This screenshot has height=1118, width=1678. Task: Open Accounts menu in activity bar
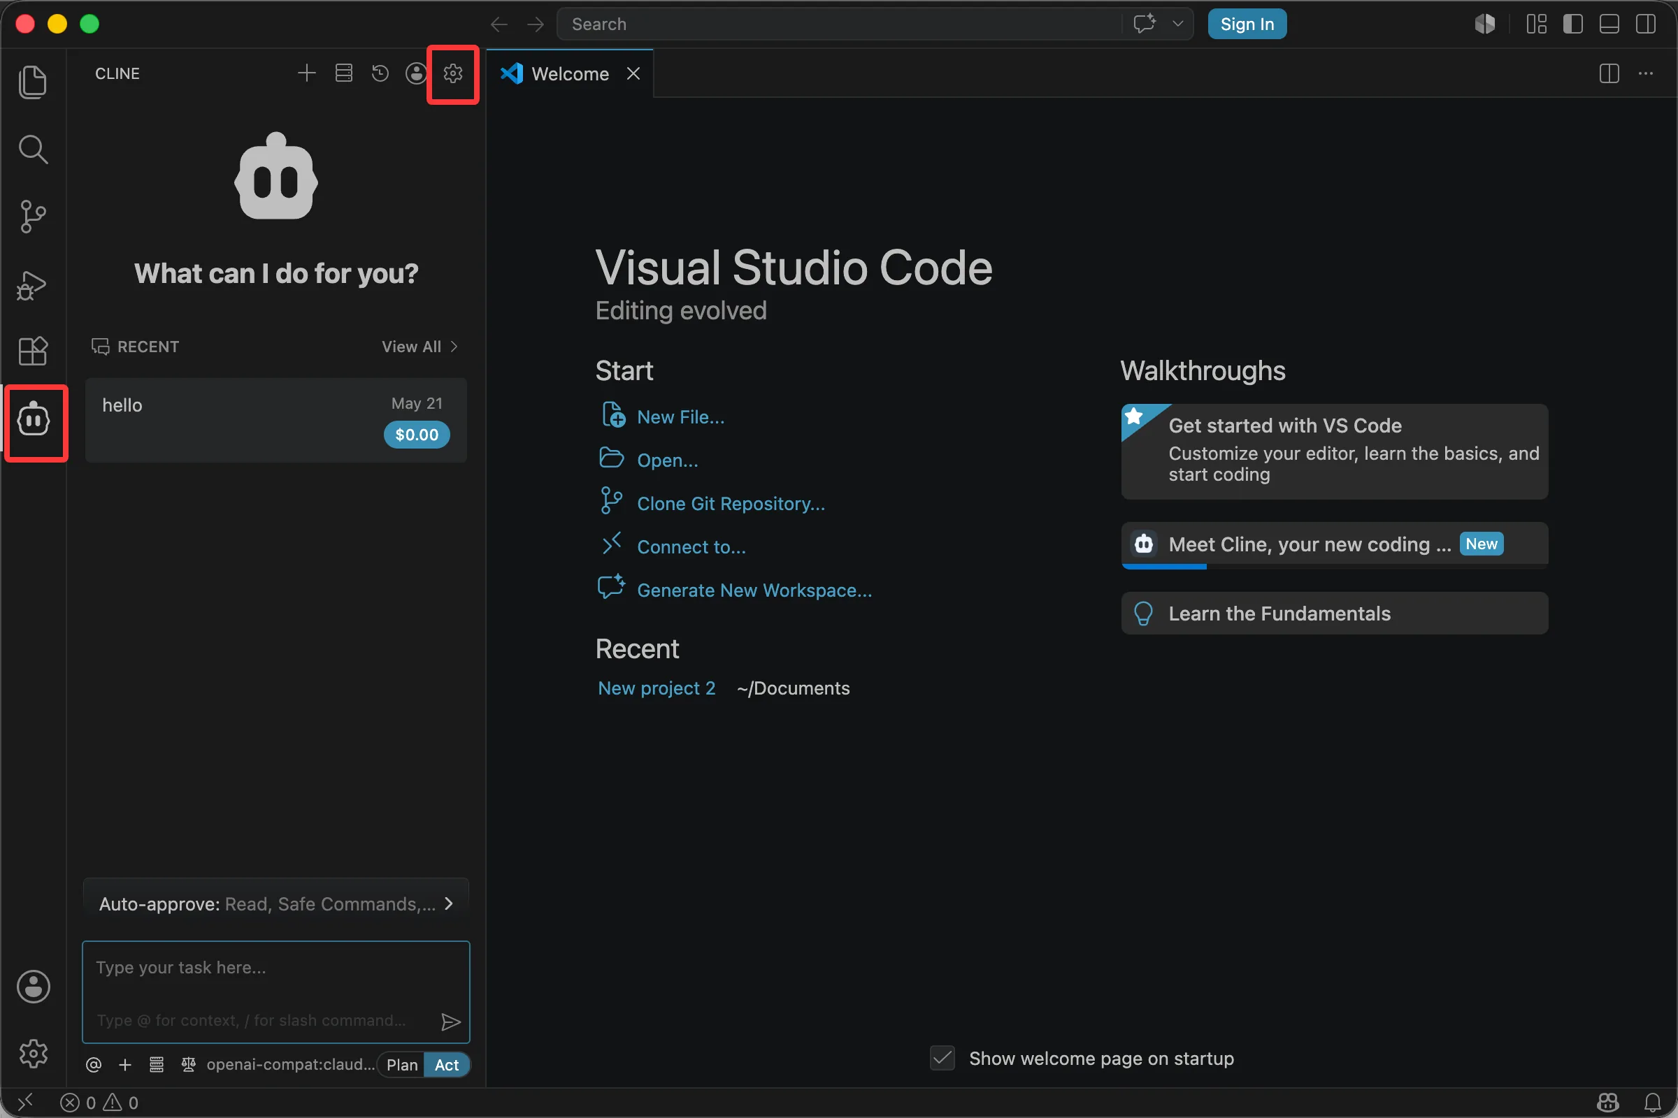[x=34, y=987]
